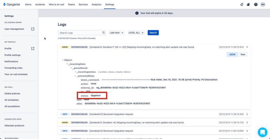Open the Incidents menu

[40, 5]
